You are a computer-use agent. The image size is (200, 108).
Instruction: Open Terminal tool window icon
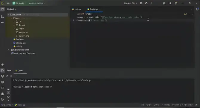click(2, 88)
